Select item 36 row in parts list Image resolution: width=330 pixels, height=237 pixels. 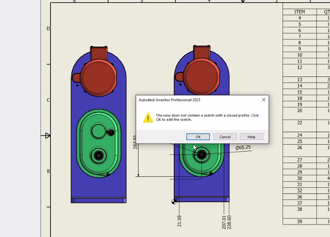pyautogui.click(x=306, y=197)
